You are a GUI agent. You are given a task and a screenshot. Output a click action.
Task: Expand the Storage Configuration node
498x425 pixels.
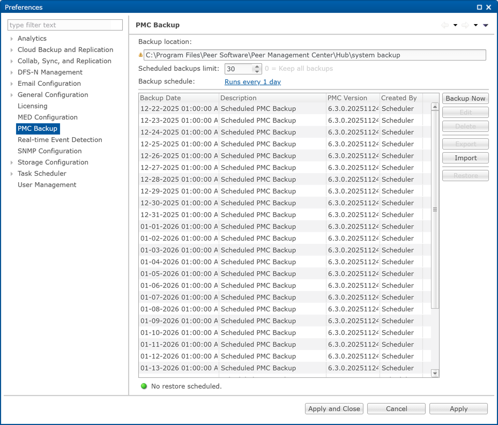pyautogui.click(x=11, y=162)
